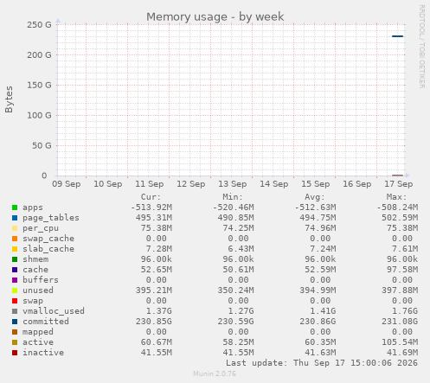
Task: Click the slab_cache legend color swatch
Action: (x=15, y=249)
